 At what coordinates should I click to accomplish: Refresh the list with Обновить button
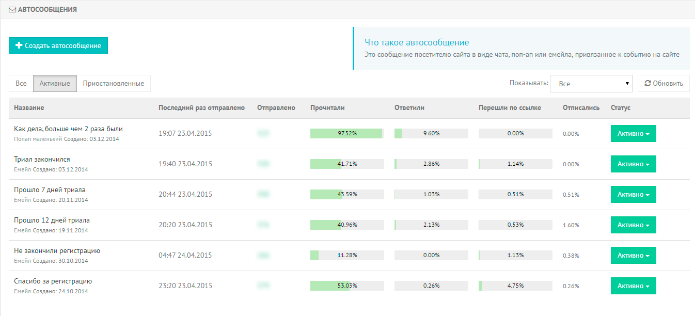coord(664,83)
